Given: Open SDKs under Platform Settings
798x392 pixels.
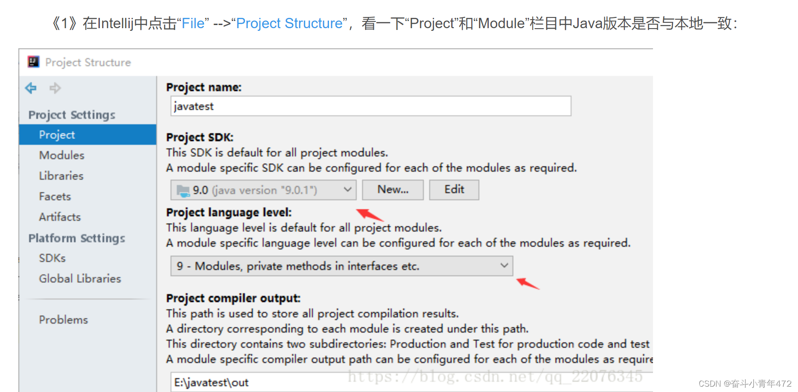Looking at the screenshot, I should click(x=52, y=258).
